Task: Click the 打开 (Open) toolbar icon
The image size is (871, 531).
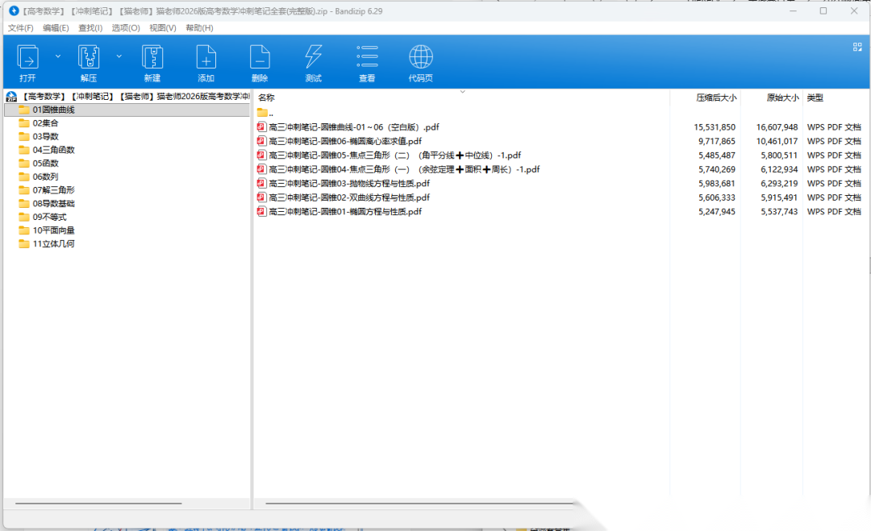Action: coord(27,57)
